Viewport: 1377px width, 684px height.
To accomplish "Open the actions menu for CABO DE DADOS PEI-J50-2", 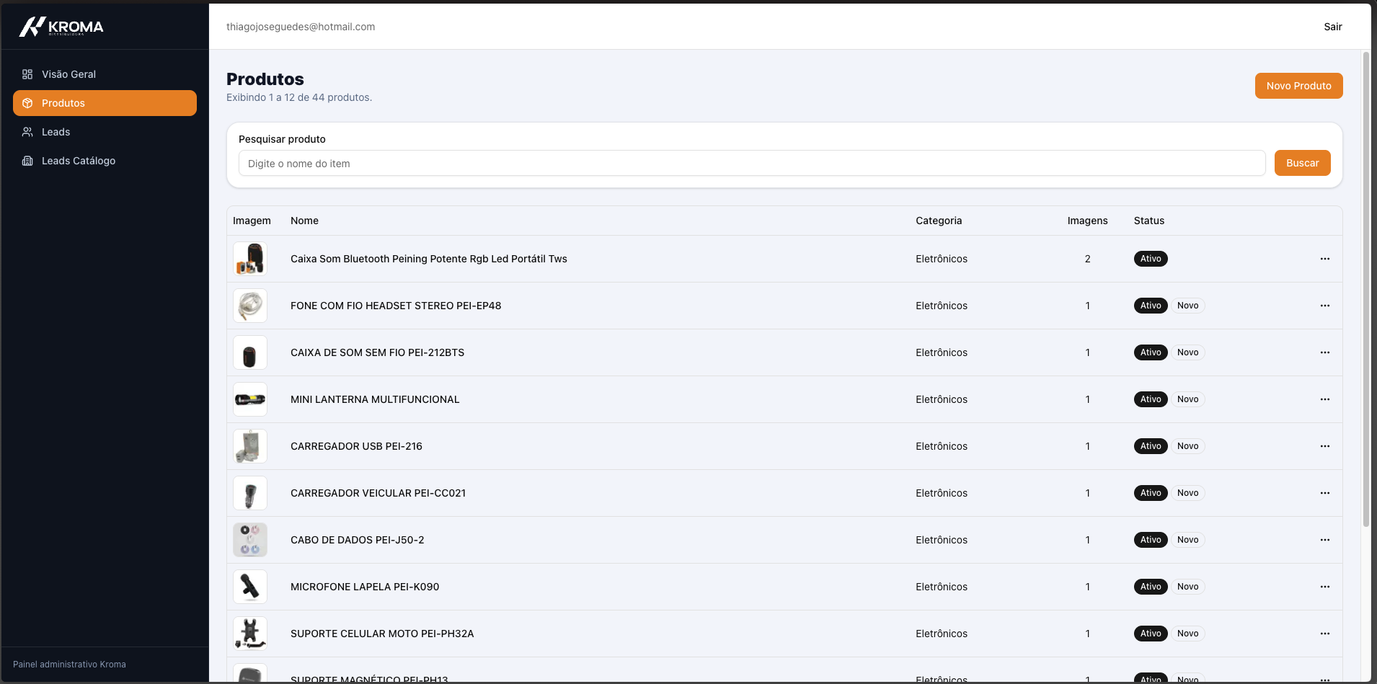I will point(1324,540).
